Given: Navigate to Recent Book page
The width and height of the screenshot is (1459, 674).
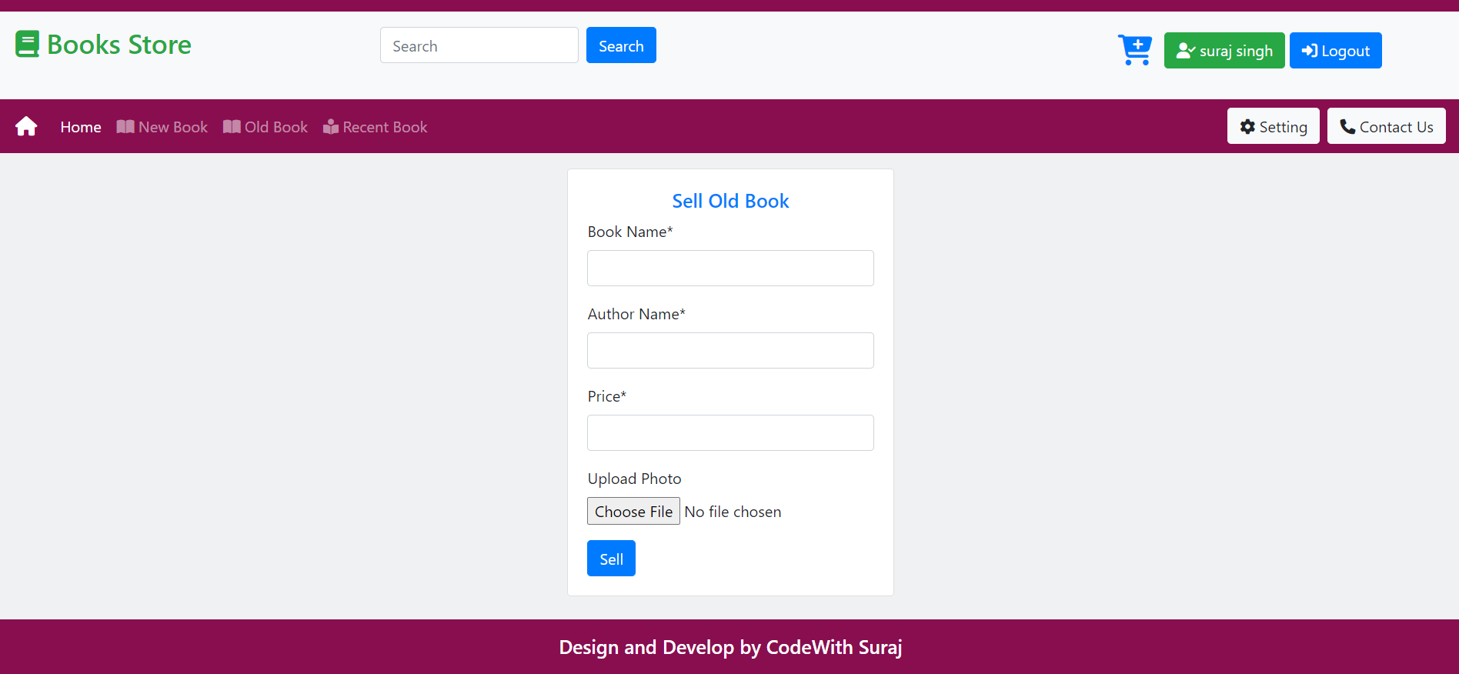Looking at the screenshot, I should point(385,126).
